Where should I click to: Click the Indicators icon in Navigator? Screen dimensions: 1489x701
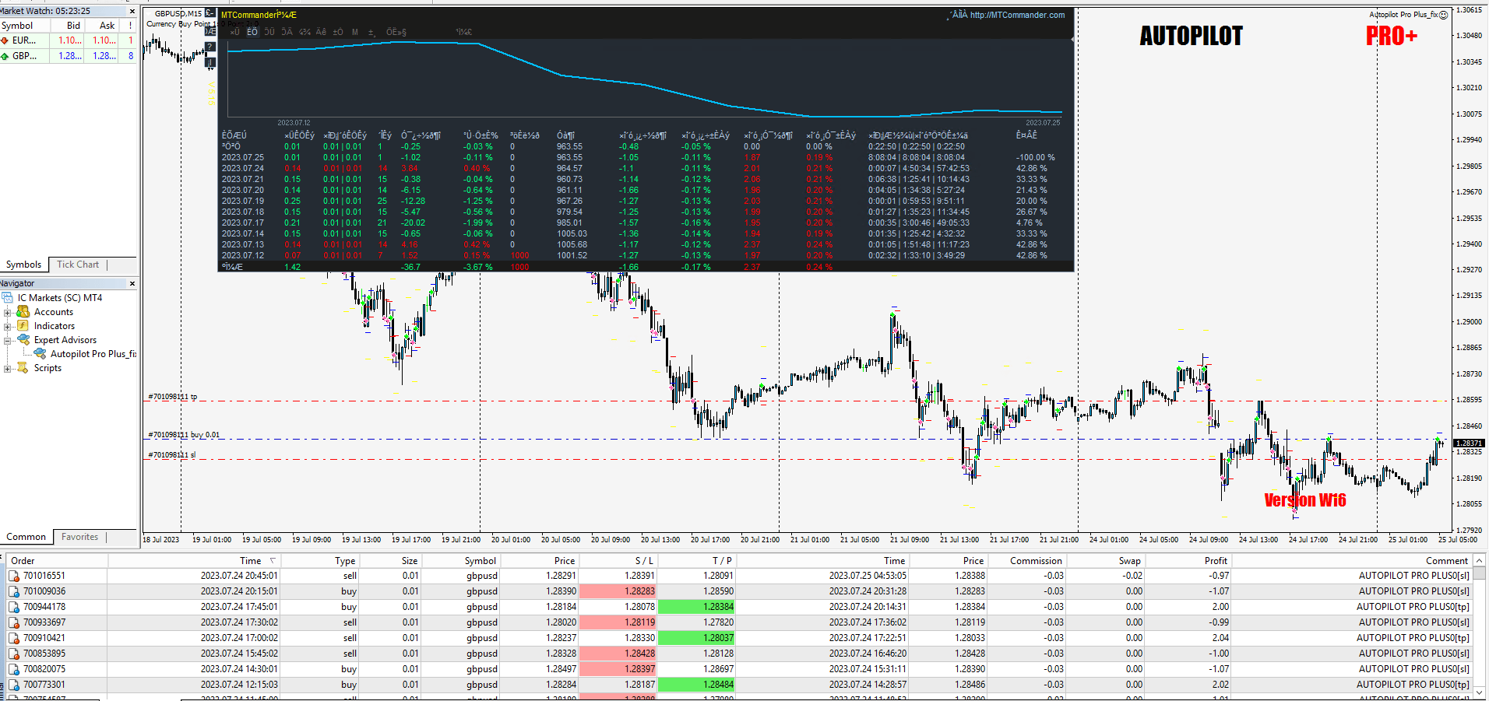[23, 326]
